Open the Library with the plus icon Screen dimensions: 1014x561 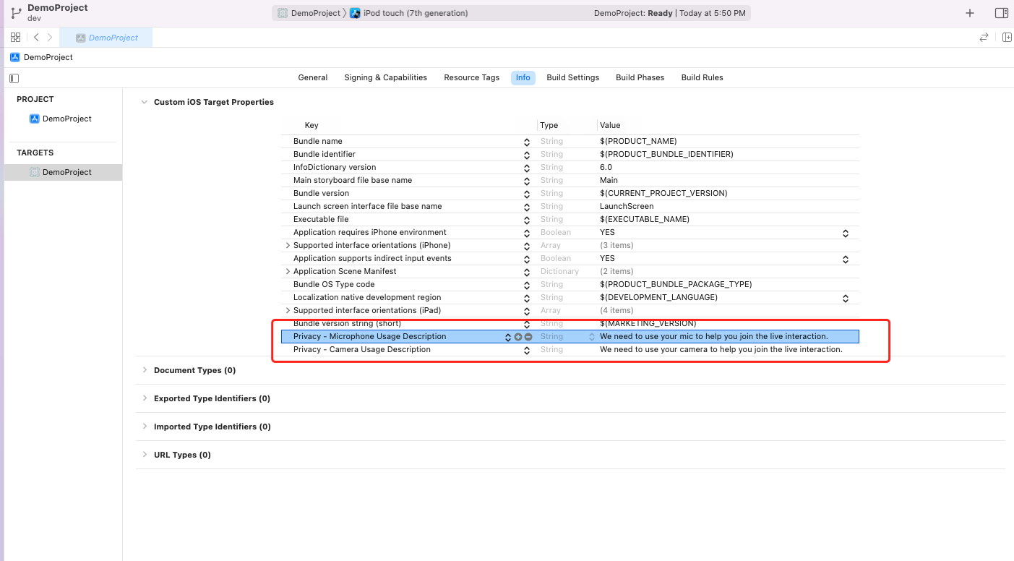pos(969,12)
